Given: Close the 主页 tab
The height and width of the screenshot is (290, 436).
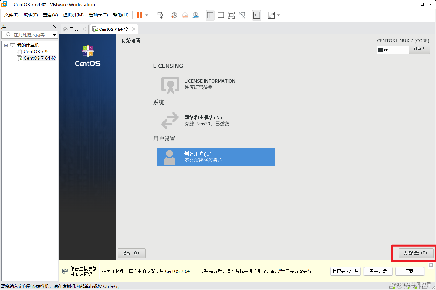Looking at the screenshot, I should (84, 29).
